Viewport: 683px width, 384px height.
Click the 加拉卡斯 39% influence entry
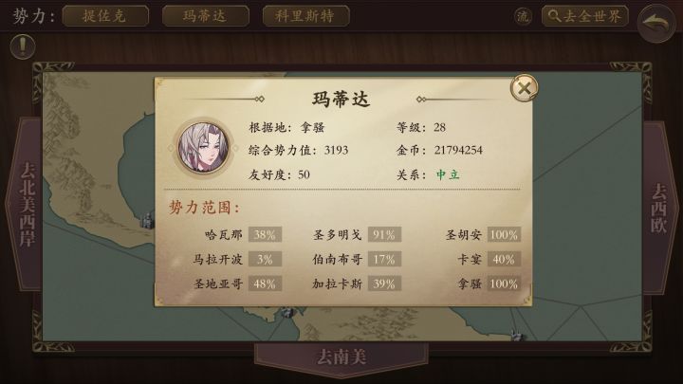pyautogui.click(x=357, y=283)
